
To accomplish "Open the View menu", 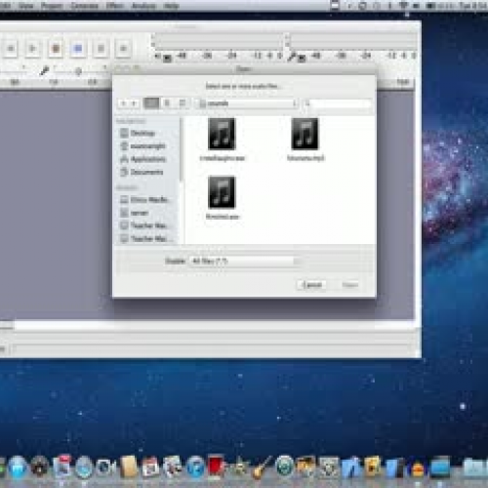I will click(x=25, y=6).
